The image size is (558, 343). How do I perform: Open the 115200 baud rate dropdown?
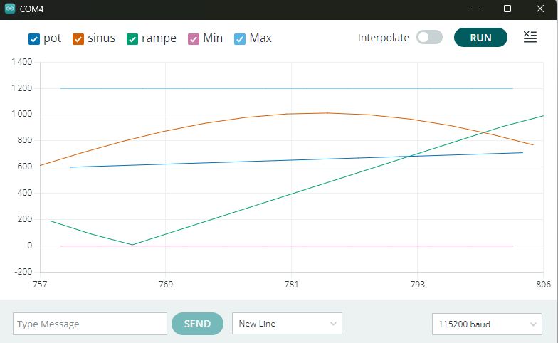coord(487,324)
